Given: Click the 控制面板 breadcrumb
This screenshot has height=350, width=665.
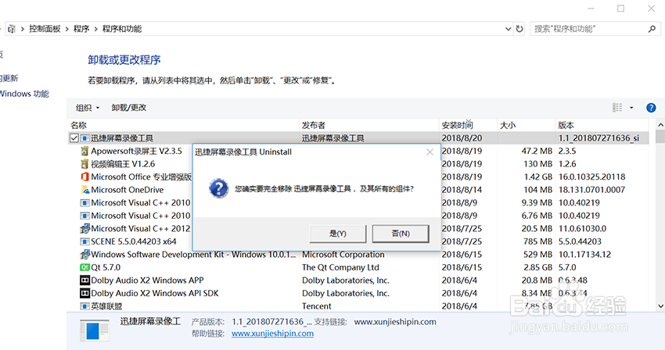Looking at the screenshot, I should pyautogui.click(x=45, y=29).
